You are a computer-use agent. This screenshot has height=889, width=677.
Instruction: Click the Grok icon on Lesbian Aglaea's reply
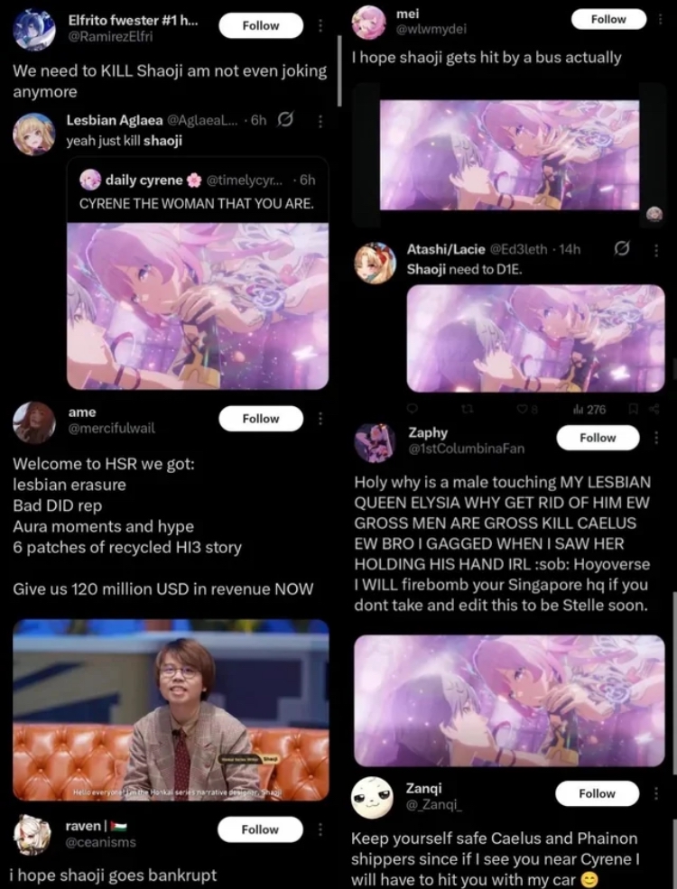(x=286, y=120)
